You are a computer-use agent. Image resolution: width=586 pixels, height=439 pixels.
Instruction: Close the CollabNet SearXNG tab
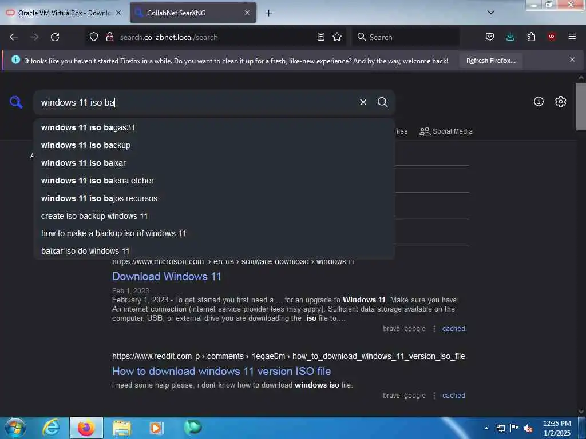[x=247, y=13]
